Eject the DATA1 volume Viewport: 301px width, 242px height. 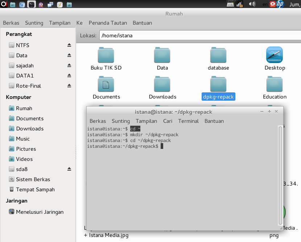tap(69, 76)
